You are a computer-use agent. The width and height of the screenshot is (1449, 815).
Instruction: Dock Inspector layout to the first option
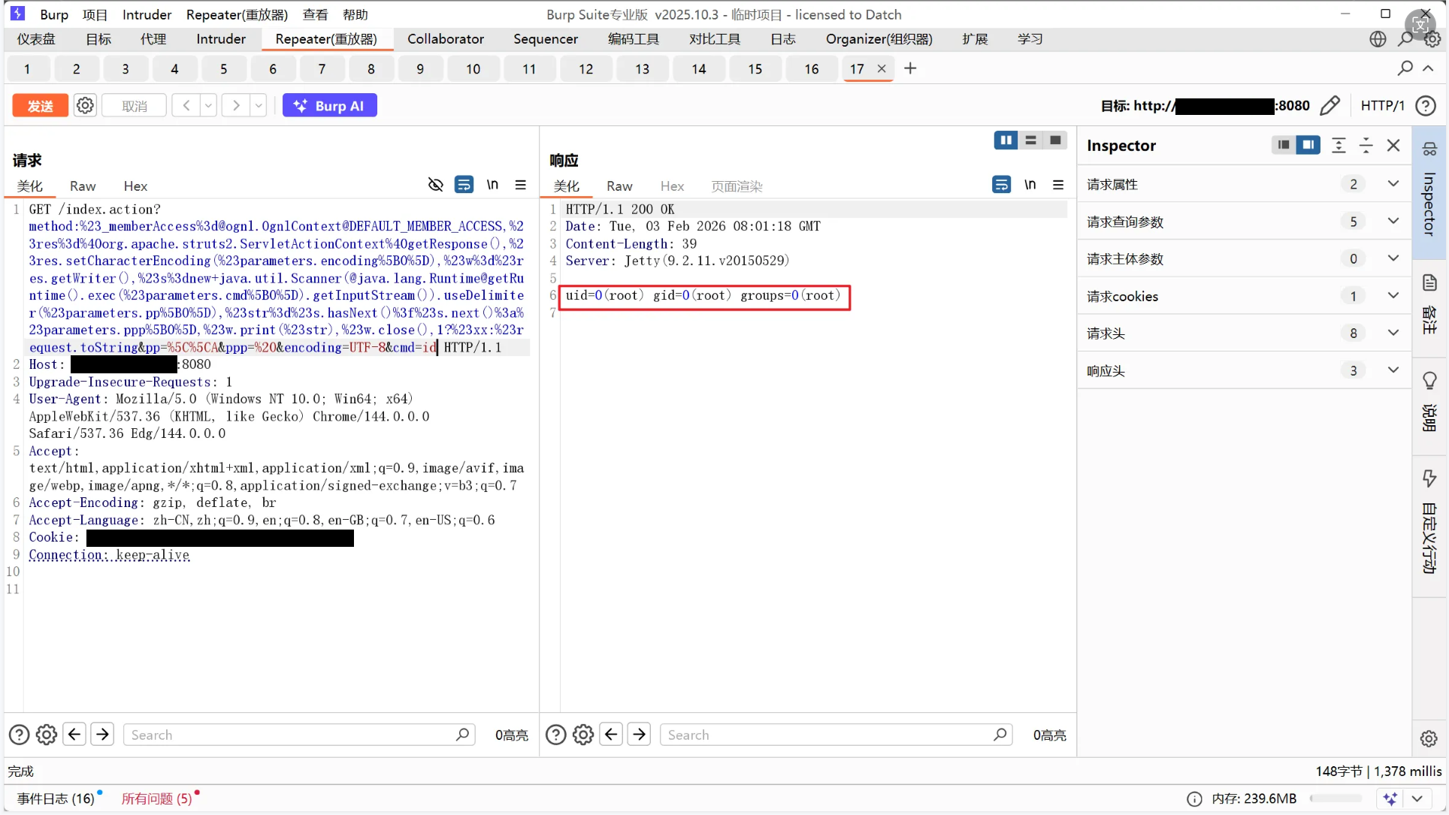point(1284,145)
